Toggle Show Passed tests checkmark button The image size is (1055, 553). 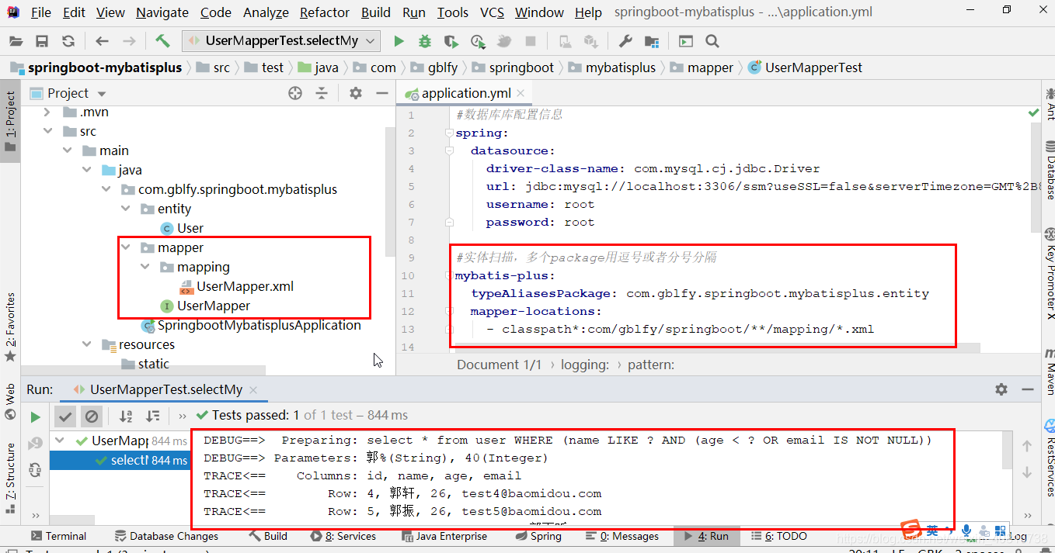pyautogui.click(x=65, y=416)
